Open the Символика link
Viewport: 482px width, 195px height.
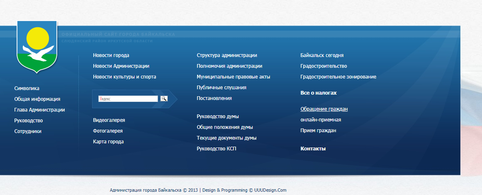pos(27,88)
